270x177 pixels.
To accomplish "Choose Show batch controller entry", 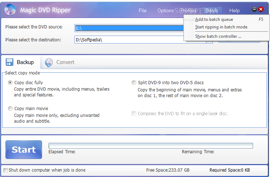I will click(x=226, y=36).
